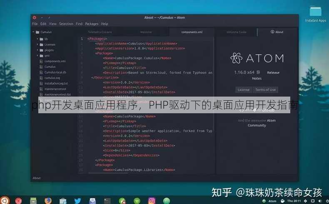329x204 pixels.
Task: Select the Cumulus file in tree view
Action: click(50, 67)
